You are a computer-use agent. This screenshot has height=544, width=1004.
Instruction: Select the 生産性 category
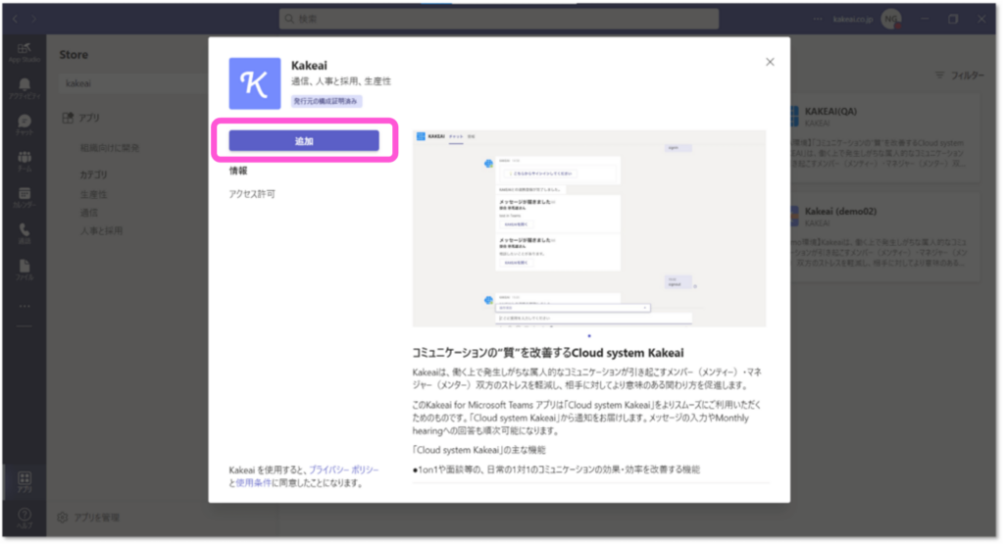93,194
